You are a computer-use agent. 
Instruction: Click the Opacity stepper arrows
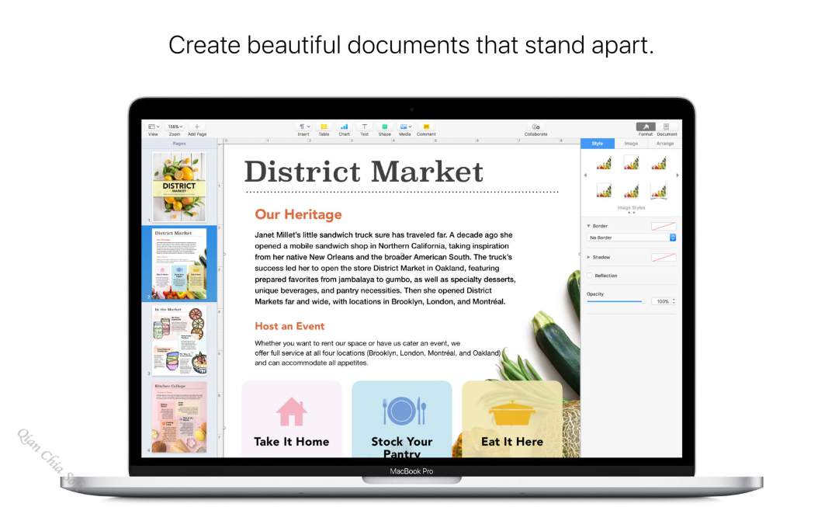tap(674, 301)
